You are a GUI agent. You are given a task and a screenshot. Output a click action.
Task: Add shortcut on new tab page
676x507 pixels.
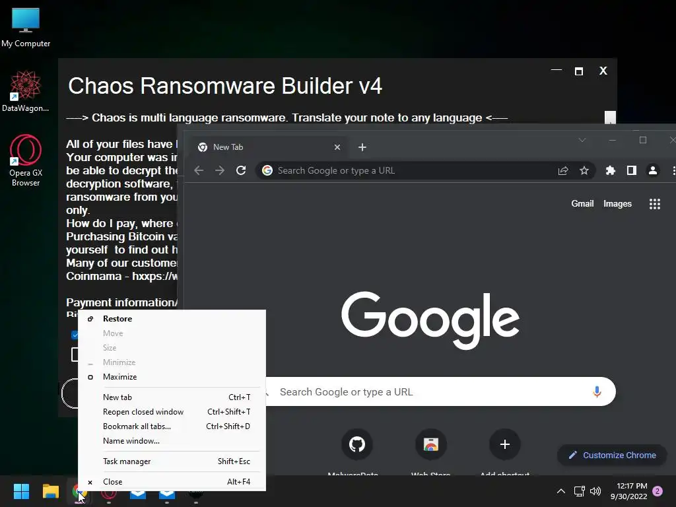coord(505,444)
